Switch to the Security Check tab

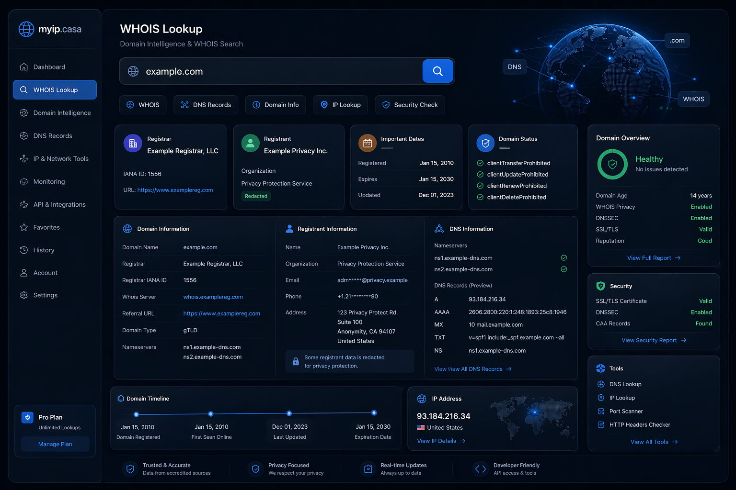tap(410, 105)
